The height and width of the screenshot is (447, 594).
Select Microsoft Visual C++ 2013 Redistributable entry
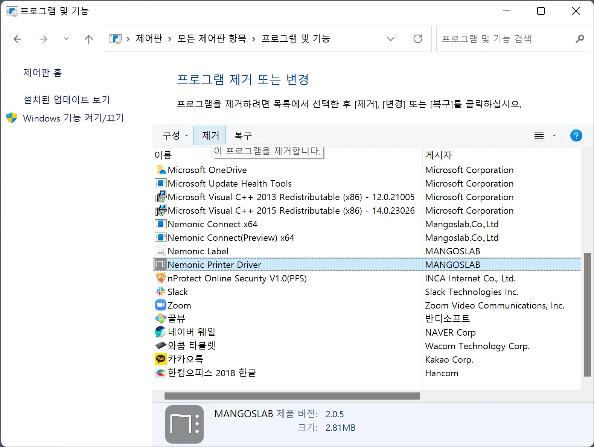point(291,197)
